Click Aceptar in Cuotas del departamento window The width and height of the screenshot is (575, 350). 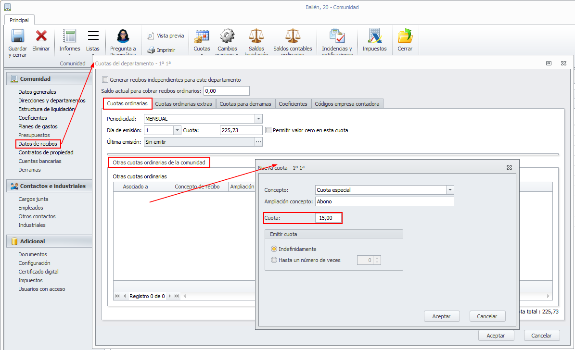click(496, 336)
